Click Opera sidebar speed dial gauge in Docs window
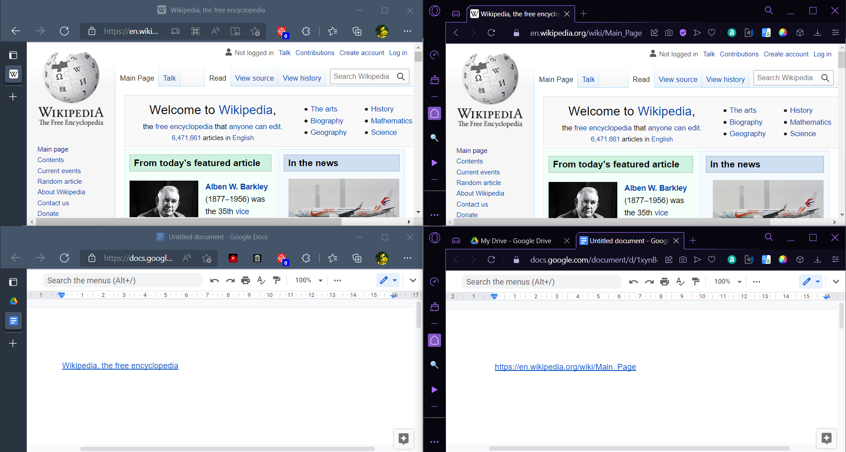846x452 pixels. pyautogui.click(x=434, y=282)
